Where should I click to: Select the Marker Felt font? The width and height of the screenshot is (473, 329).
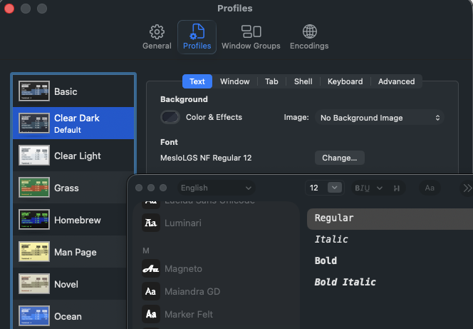[x=188, y=314]
